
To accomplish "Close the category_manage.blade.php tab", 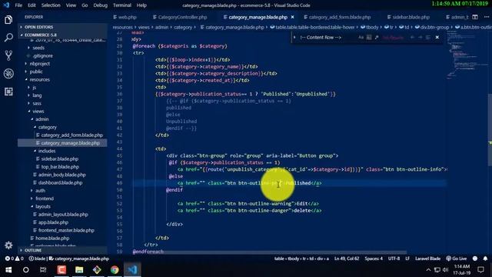I will [292, 17].
